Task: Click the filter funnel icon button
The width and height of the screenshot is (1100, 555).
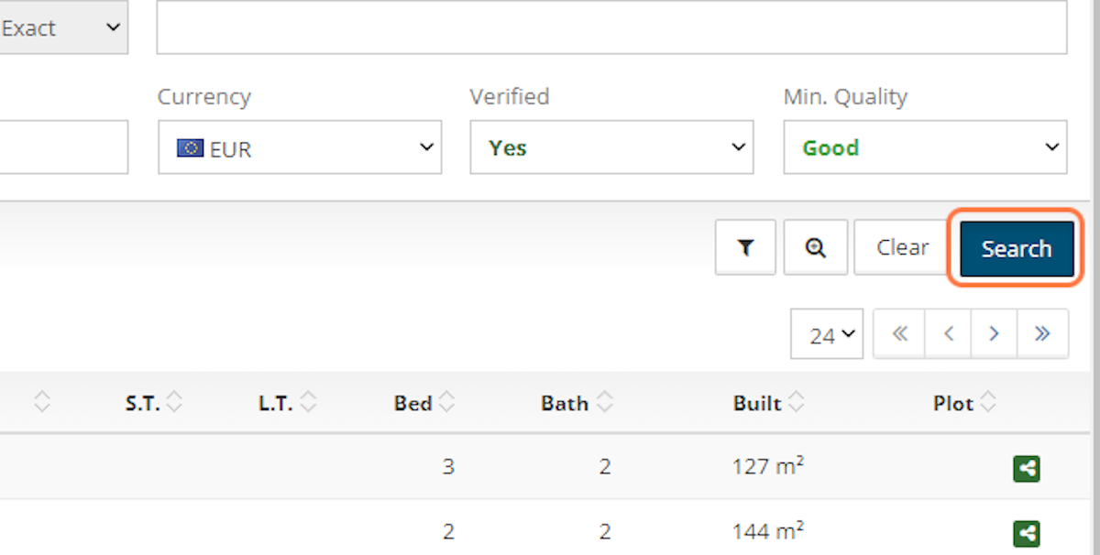Action: point(745,247)
